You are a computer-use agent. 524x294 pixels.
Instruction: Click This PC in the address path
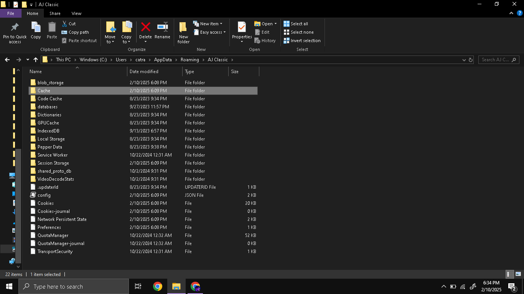pyautogui.click(x=63, y=60)
